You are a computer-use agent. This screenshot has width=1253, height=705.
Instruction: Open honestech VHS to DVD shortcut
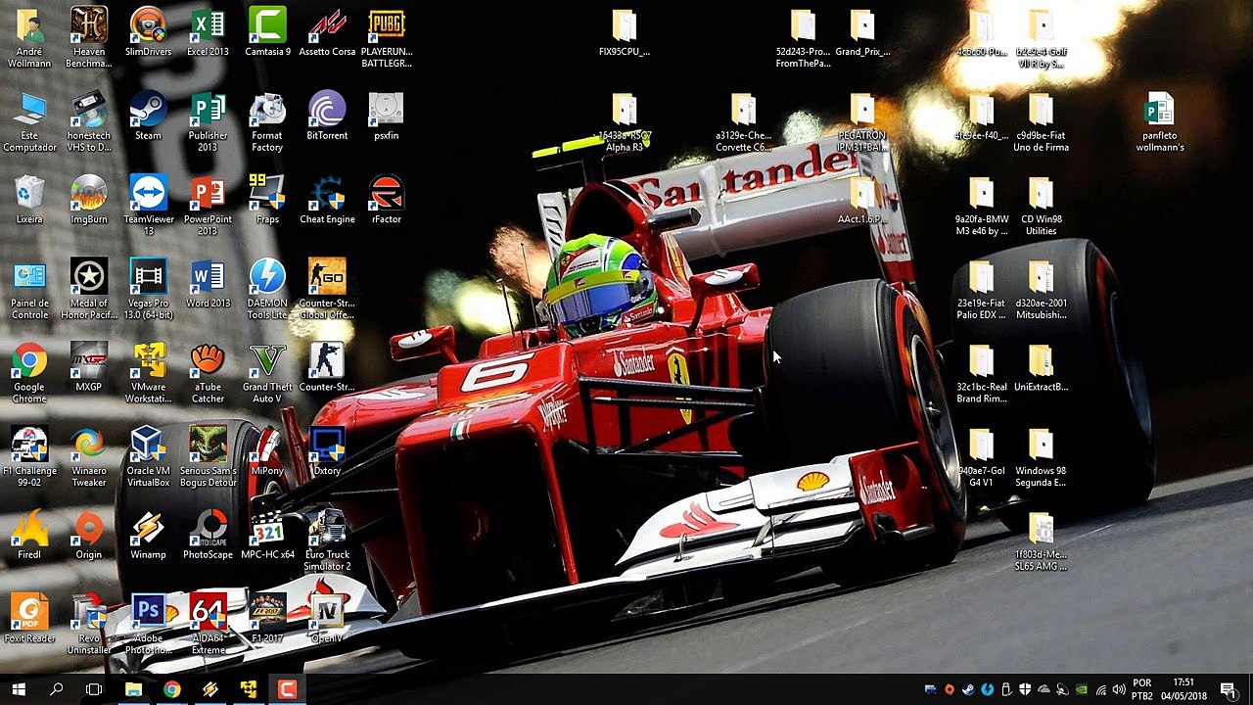[x=89, y=121]
